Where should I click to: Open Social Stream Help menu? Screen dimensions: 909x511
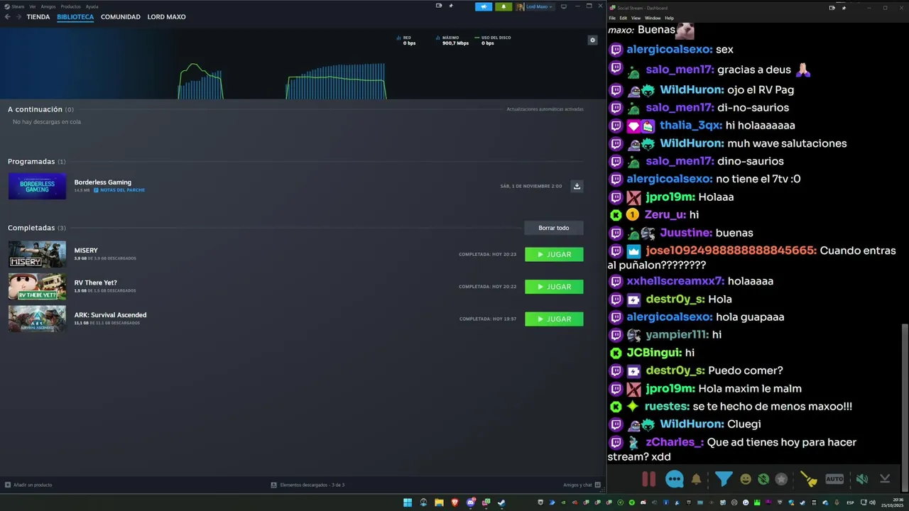click(x=670, y=18)
